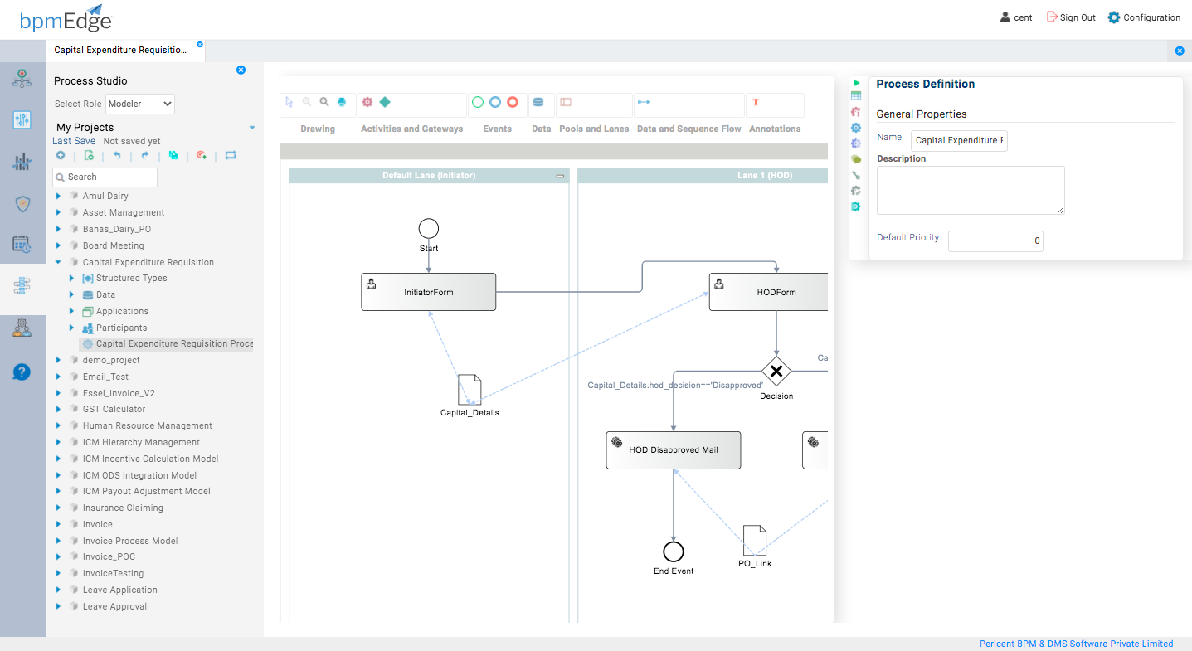Click the undo arrow in My Projects toolbar
1192x651 pixels.
pos(118,155)
